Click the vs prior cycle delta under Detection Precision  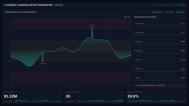pos(133,101)
